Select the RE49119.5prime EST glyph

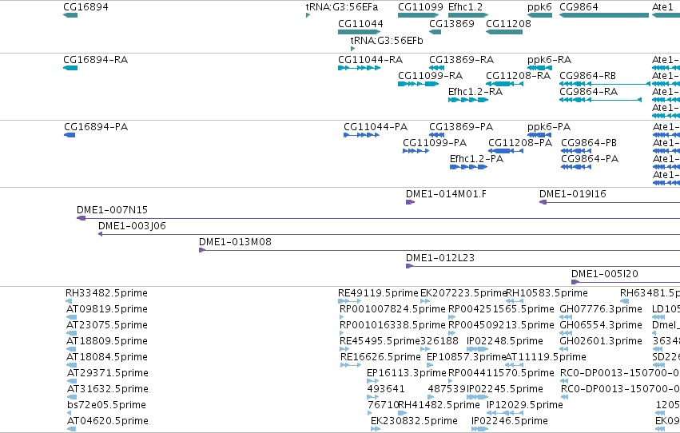[349, 301]
